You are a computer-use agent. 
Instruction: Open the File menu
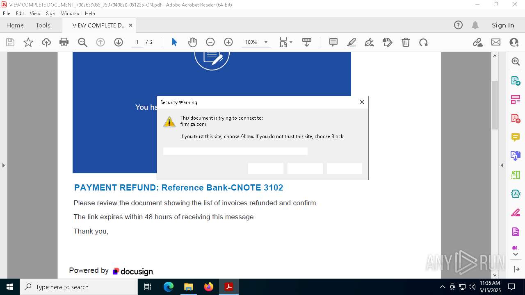7,14
